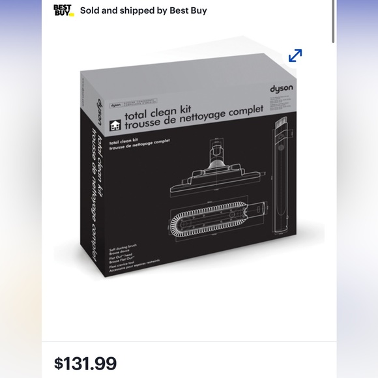Click the dyson logo on box top
Image resolution: width=378 pixels, height=378 pixels.
(x=282, y=89)
